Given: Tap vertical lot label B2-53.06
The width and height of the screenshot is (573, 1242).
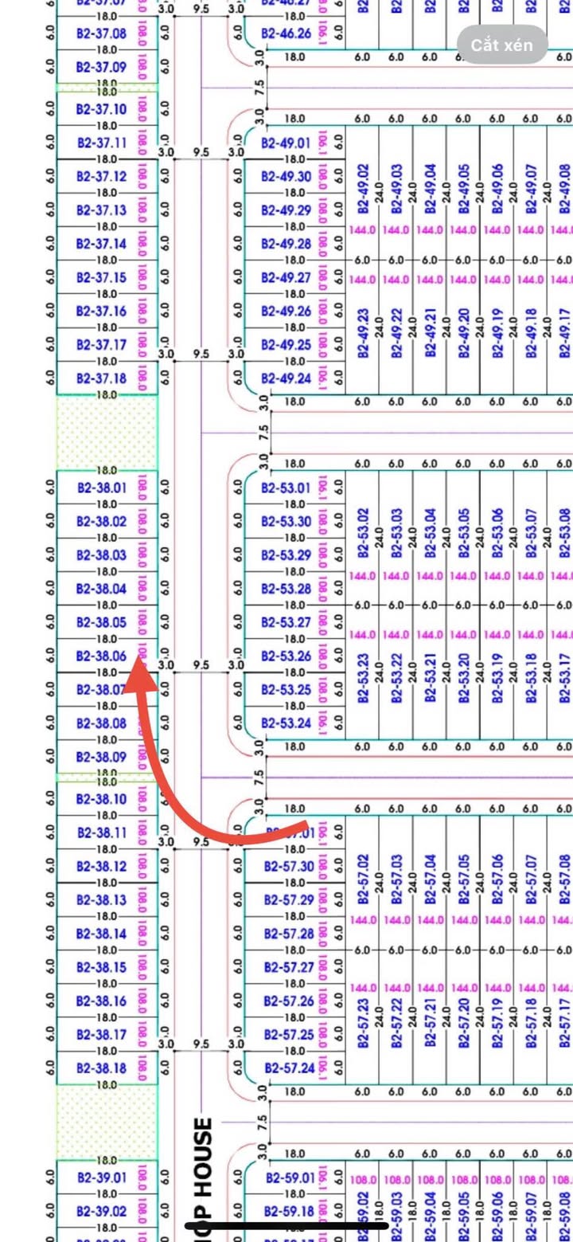Looking at the screenshot, I should click(x=498, y=535).
